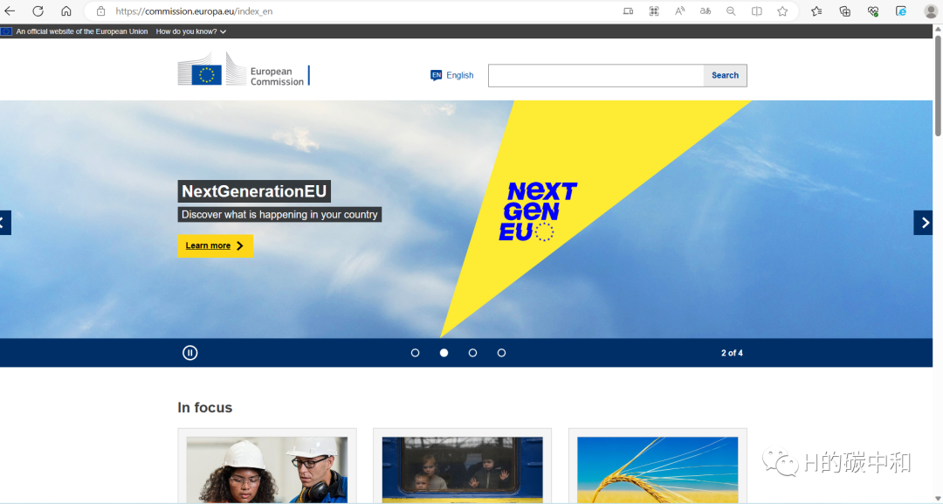
Task: Open the browser home page icon
Action: click(x=66, y=10)
